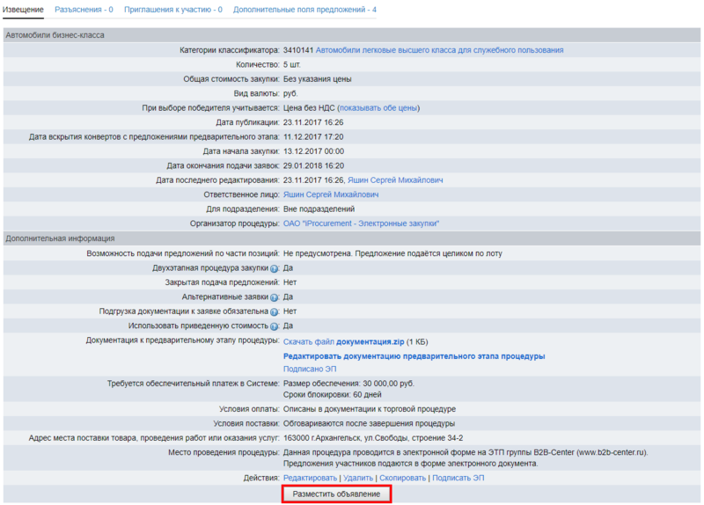Click the Подписать ЭП action link

point(458,479)
